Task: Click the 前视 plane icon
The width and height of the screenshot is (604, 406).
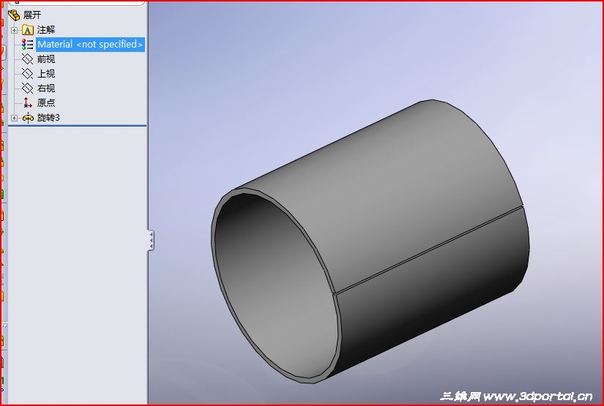Action: (27, 59)
